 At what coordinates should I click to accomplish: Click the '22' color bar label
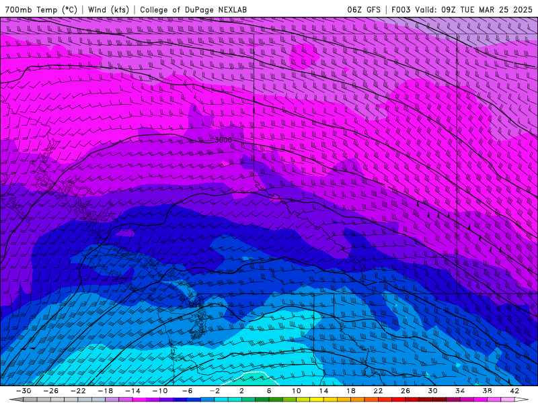(378, 391)
